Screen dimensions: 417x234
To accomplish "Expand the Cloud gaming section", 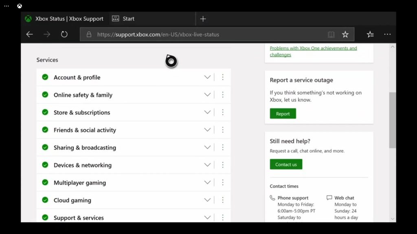I will (x=207, y=200).
